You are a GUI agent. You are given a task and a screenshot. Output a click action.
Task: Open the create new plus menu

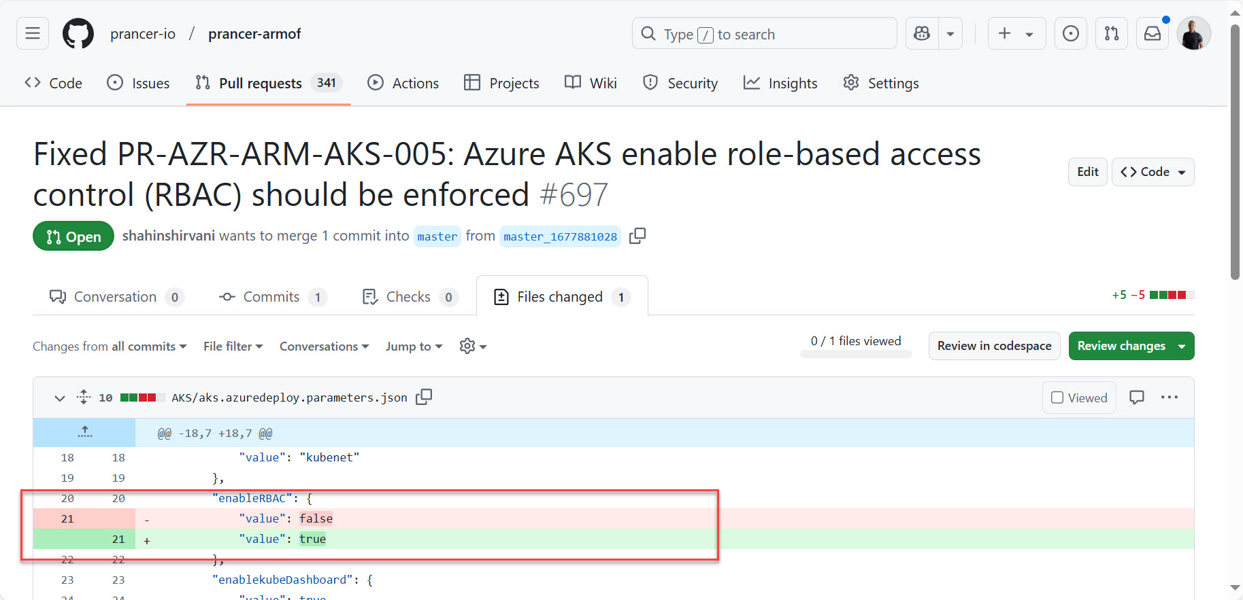point(1016,33)
